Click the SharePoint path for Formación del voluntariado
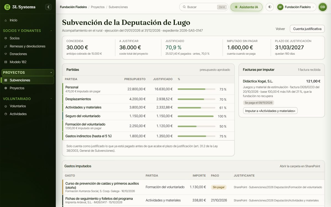The width and height of the screenshot is (331, 207). coord(278,187)
